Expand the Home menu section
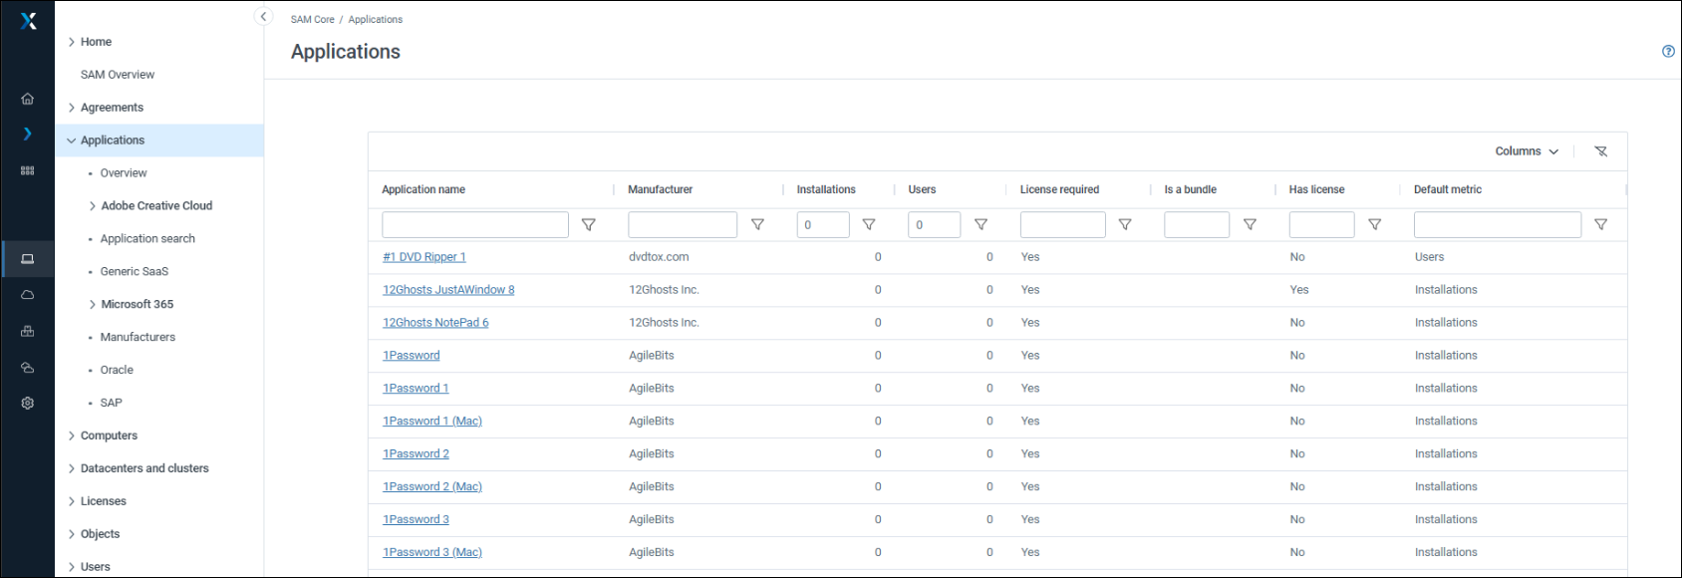The height and width of the screenshot is (578, 1682). 72,42
